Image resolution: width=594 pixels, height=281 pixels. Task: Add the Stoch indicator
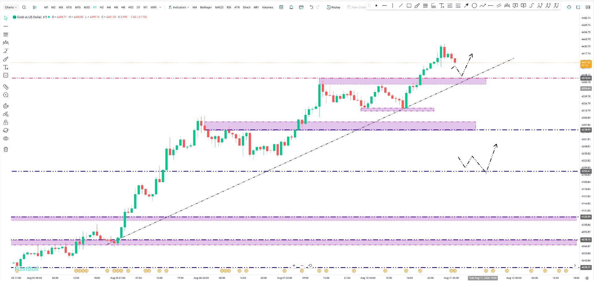[x=247, y=7]
